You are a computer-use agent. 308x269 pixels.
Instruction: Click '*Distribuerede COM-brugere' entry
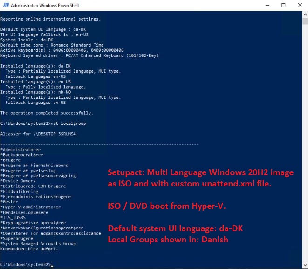pos(33,186)
